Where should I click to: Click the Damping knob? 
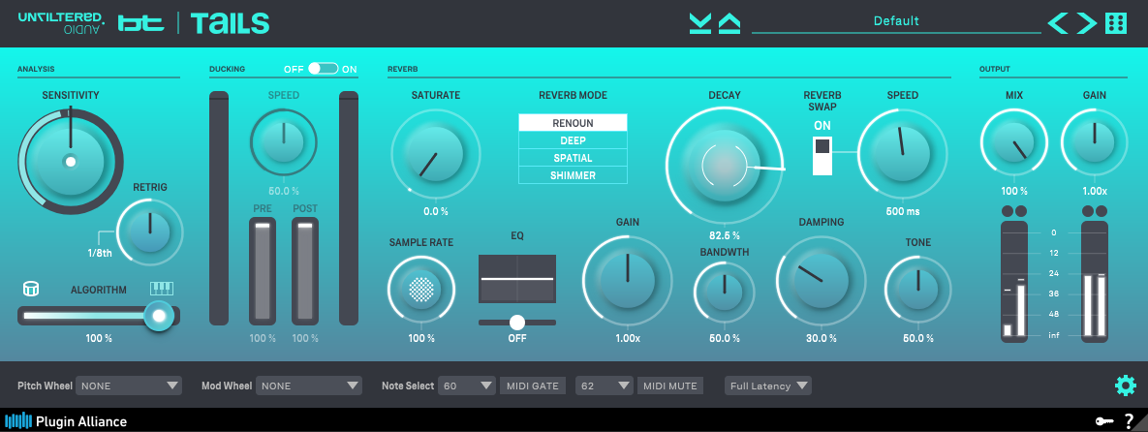point(821,281)
